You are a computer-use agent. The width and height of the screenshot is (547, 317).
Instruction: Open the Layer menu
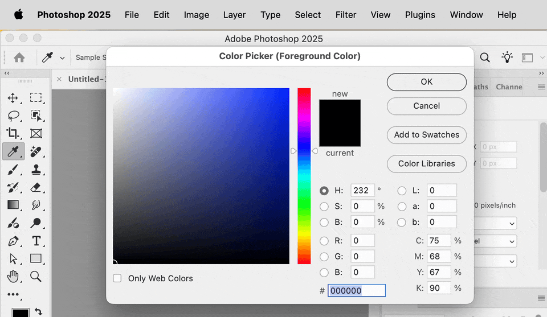(x=234, y=15)
